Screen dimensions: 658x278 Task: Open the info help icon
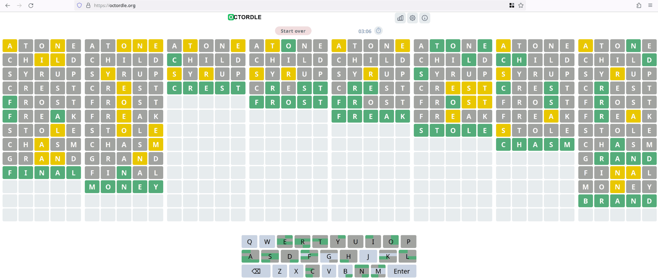pos(425,18)
